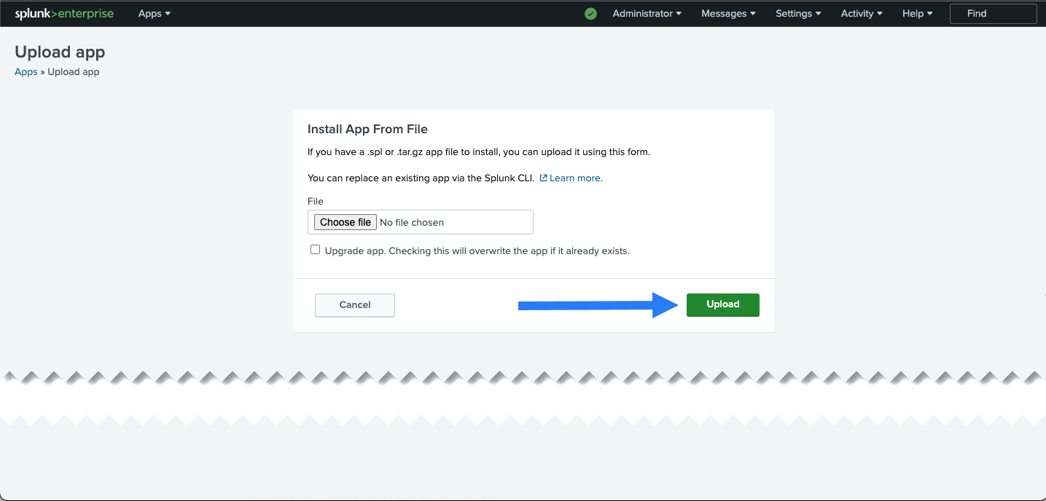Click the blue arrow pointing at Upload

[598, 305]
